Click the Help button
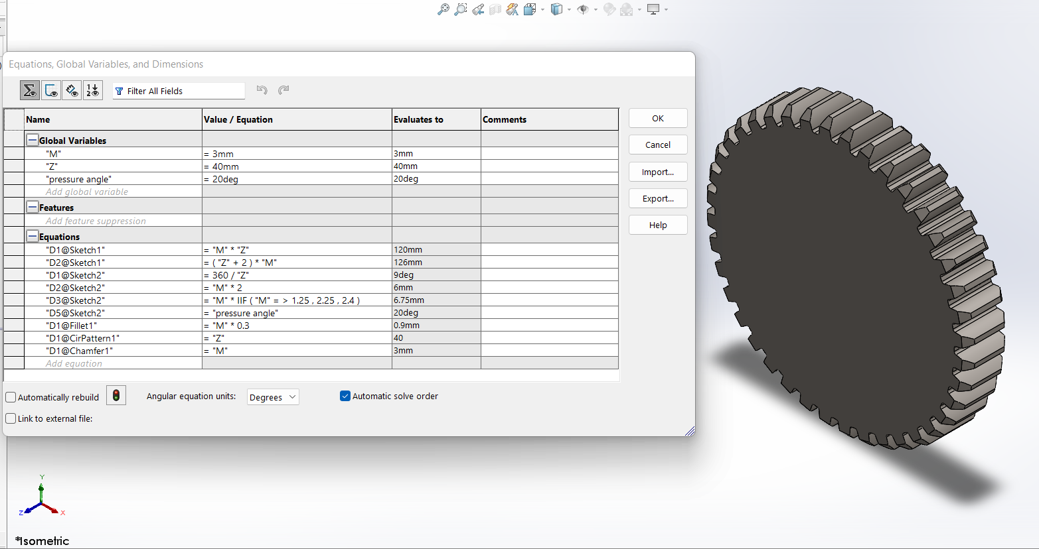Image resolution: width=1039 pixels, height=549 pixels. pyautogui.click(x=658, y=225)
